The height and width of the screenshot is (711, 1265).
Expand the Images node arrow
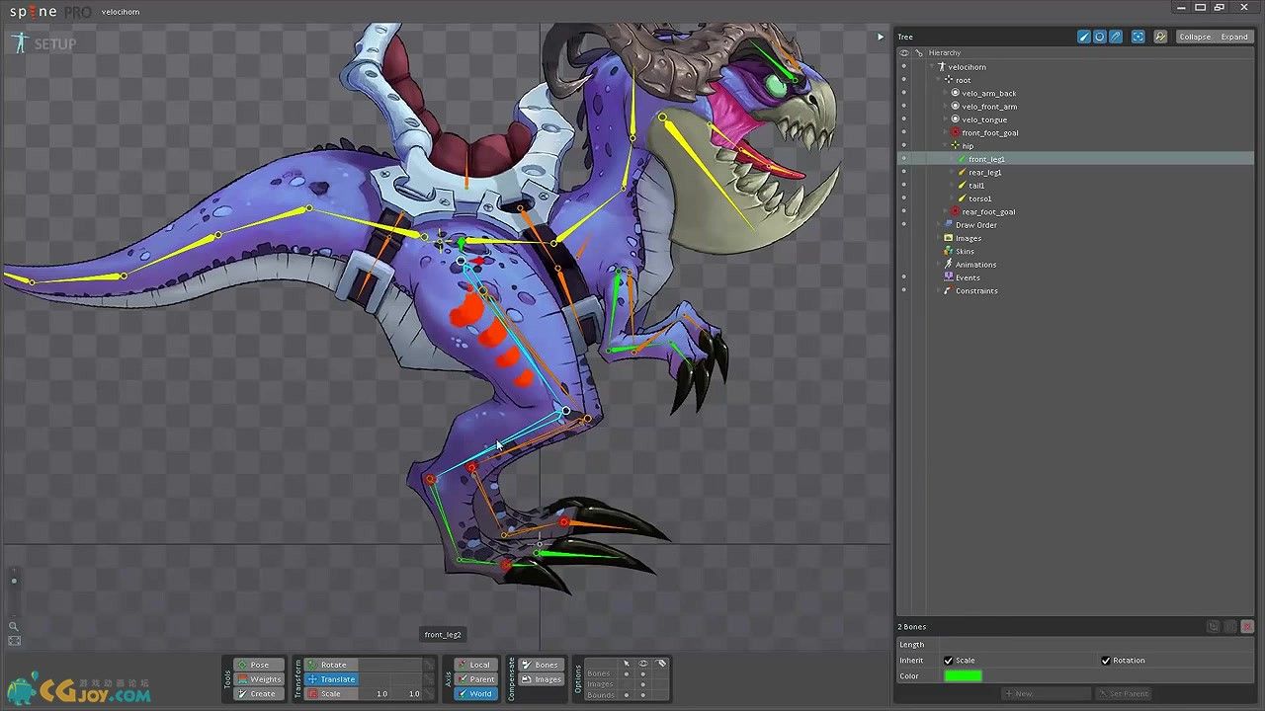938,238
